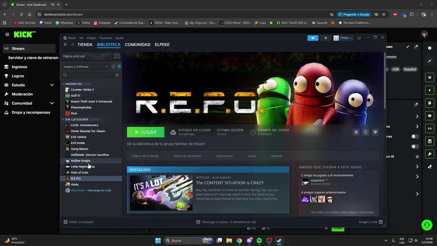The image size is (437, 246).
Task: Click the Steam library search field
Action: tap(87, 75)
